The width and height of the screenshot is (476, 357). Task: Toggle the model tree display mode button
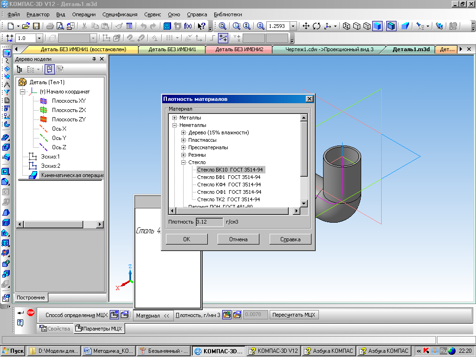pos(49,70)
